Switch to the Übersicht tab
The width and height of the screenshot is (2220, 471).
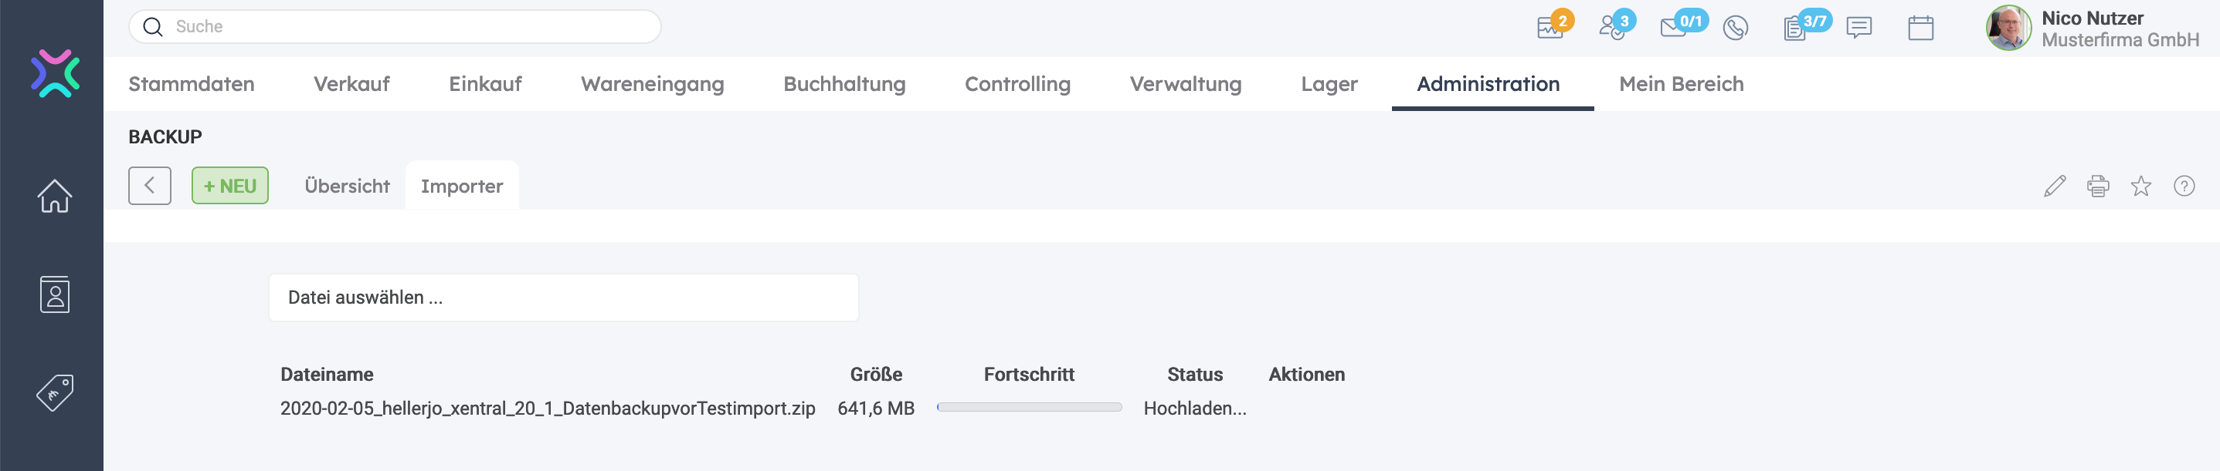point(347,187)
